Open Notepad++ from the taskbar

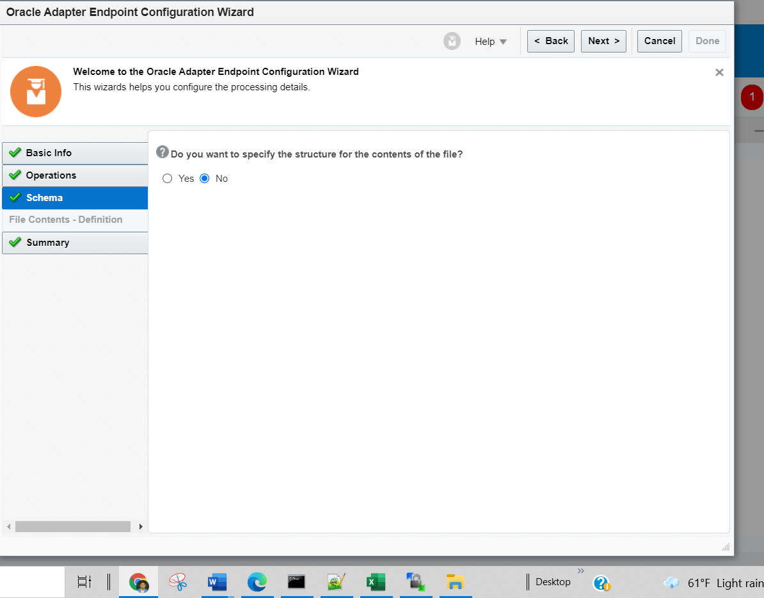point(336,582)
